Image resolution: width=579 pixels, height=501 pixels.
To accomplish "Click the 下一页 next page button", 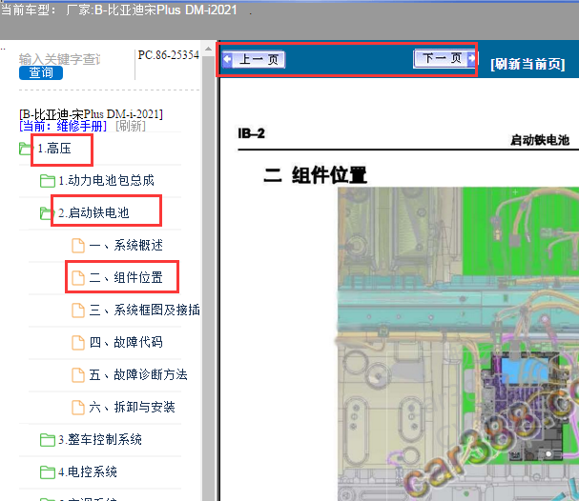I will coord(445,58).
